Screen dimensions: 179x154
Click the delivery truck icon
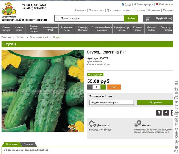click(x=92, y=124)
